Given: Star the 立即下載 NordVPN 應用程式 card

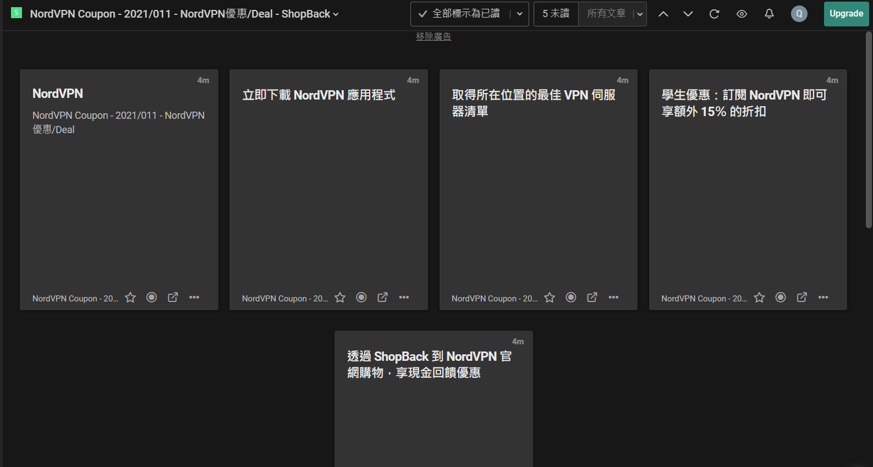Looking at the screenshot, I should point(340,298).
